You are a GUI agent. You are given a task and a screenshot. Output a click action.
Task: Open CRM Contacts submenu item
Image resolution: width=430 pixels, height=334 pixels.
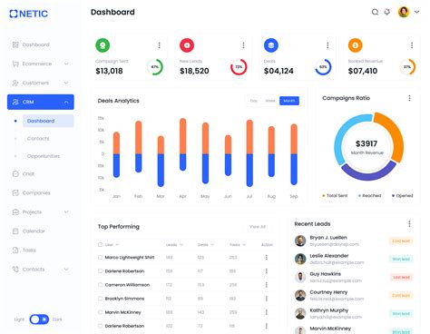coord(38,139)
